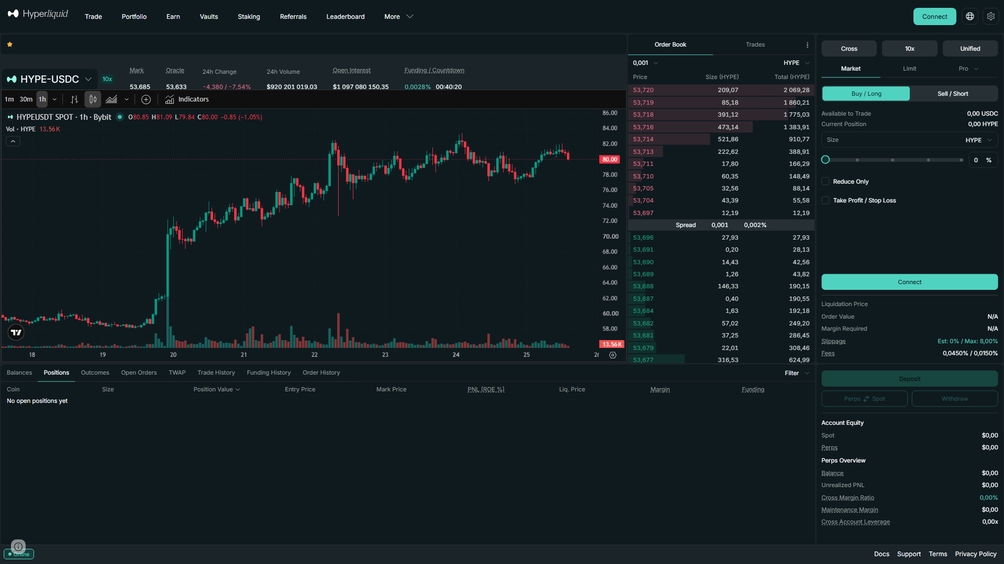This screenshot has height=564, width=1004.
Task: Open the HYPE-USDC pair selector dropdown
Action: pos(49,79)
